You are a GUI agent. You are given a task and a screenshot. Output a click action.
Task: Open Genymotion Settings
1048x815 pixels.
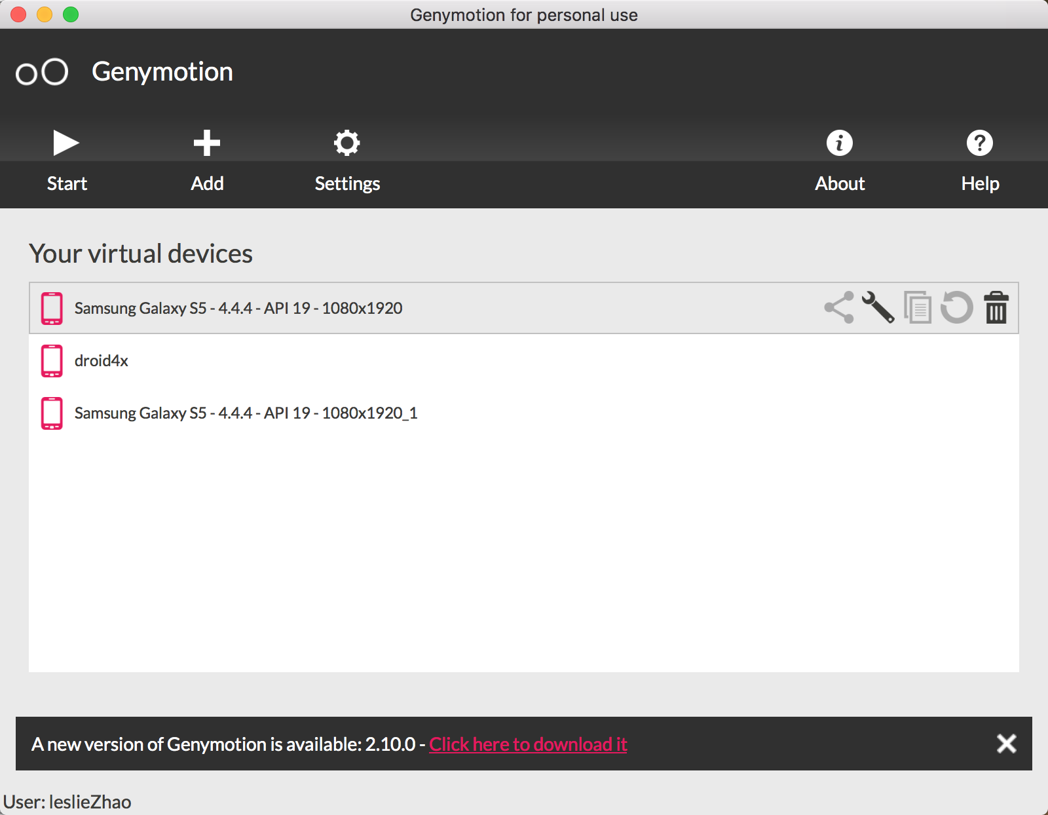(347, 161)
